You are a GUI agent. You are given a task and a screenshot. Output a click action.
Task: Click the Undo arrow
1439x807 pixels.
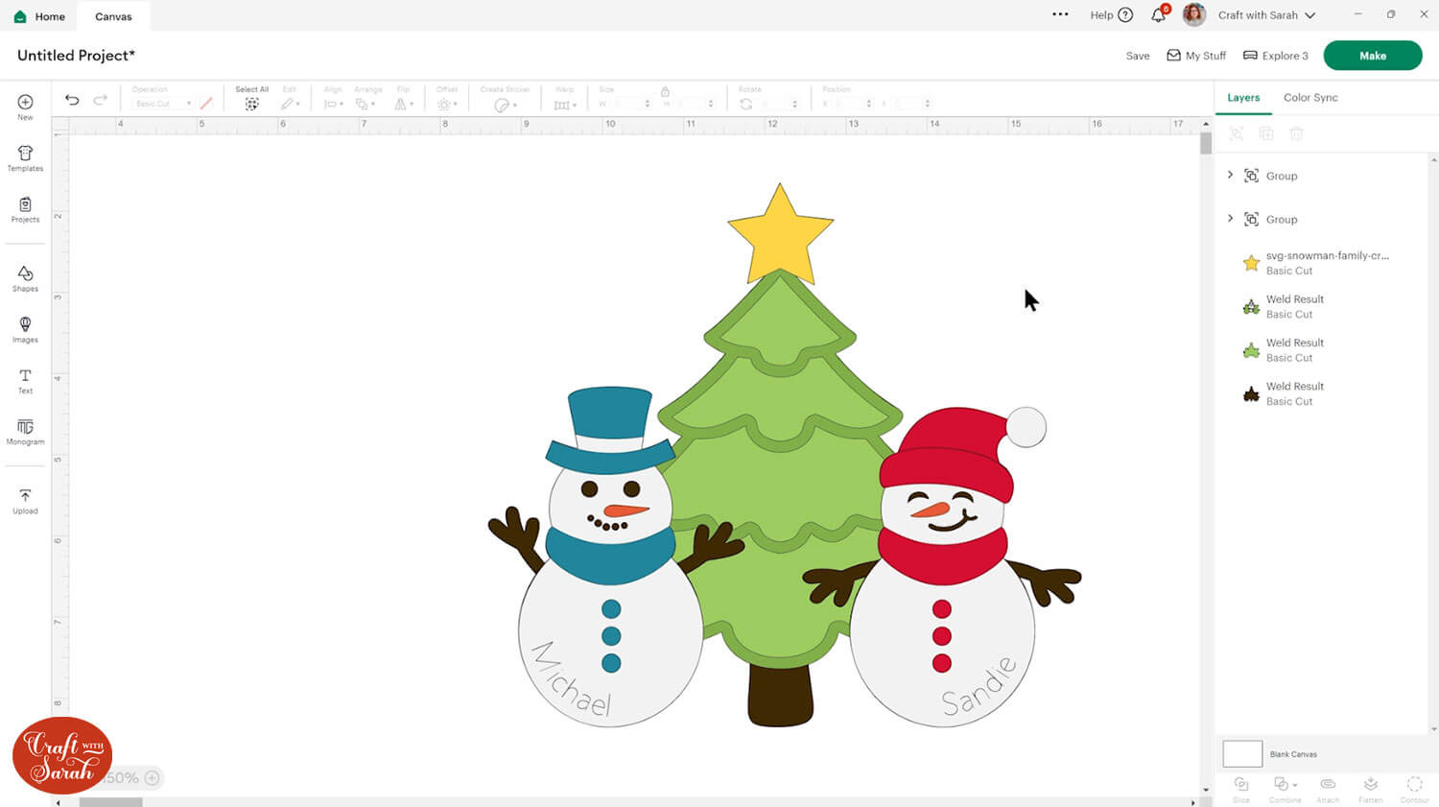coord(72,100)
